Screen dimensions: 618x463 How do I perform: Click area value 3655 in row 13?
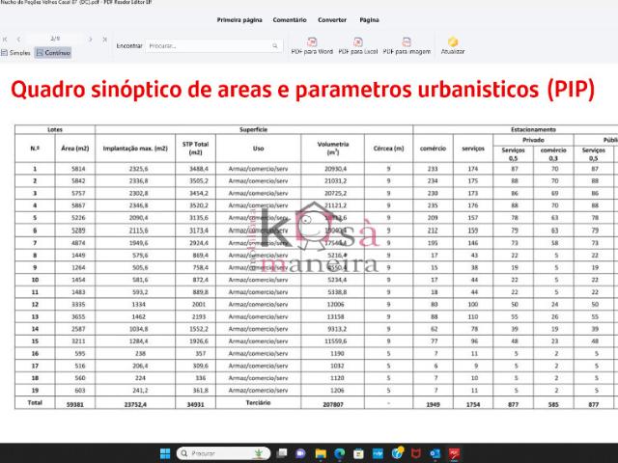tap(77, 316)
